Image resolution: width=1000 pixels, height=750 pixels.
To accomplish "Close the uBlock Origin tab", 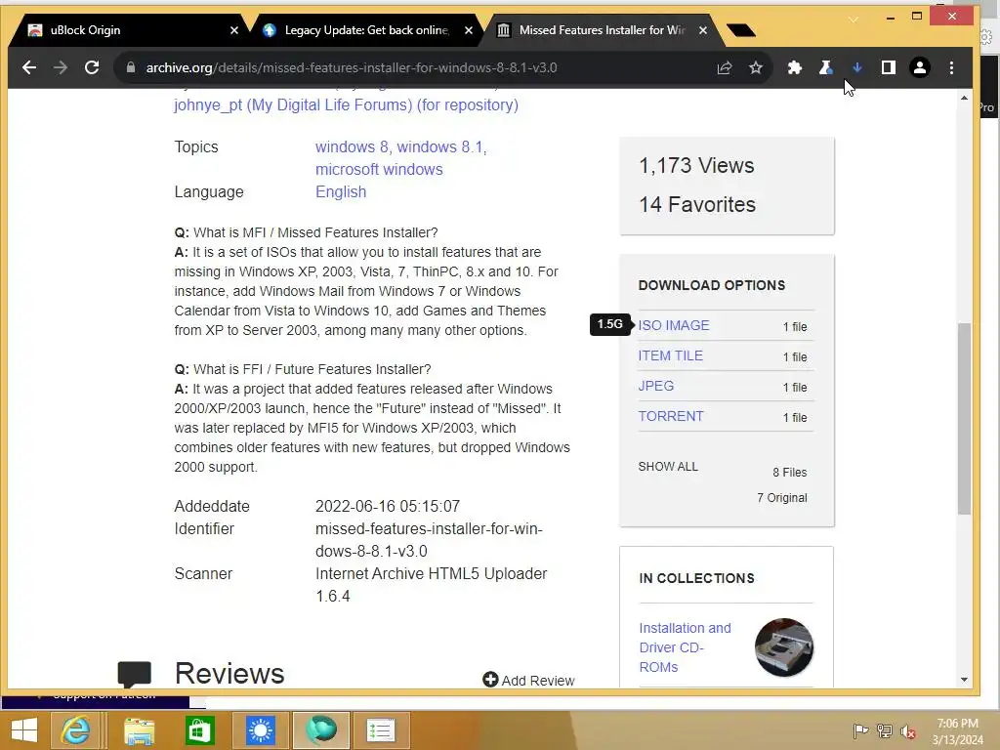I will click(234, 30).
